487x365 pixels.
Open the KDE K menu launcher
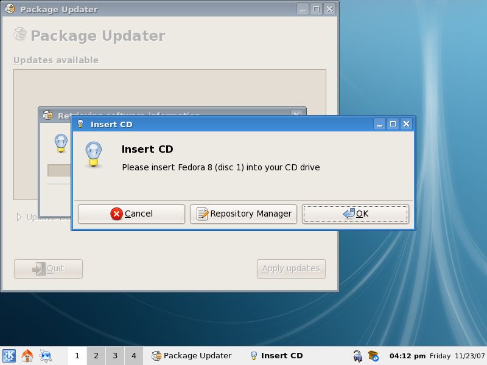[x=9, y=356]
